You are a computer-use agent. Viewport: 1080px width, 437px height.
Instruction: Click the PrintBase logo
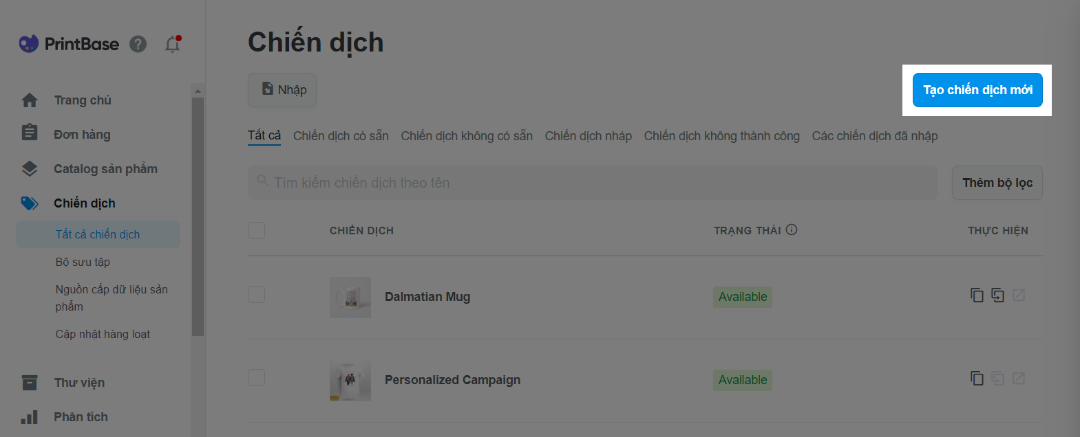click(x=69, y=44)
